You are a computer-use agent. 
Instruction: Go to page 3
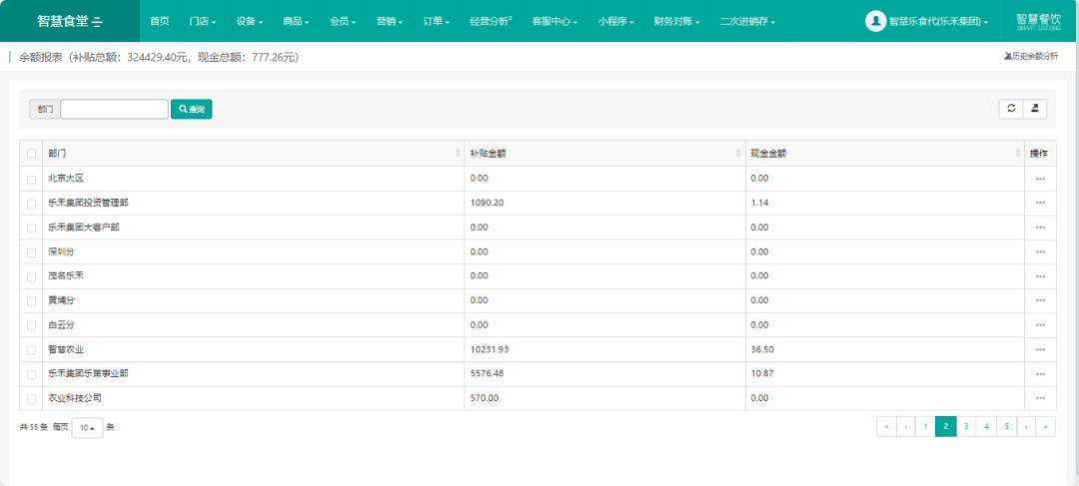point(966,426)
